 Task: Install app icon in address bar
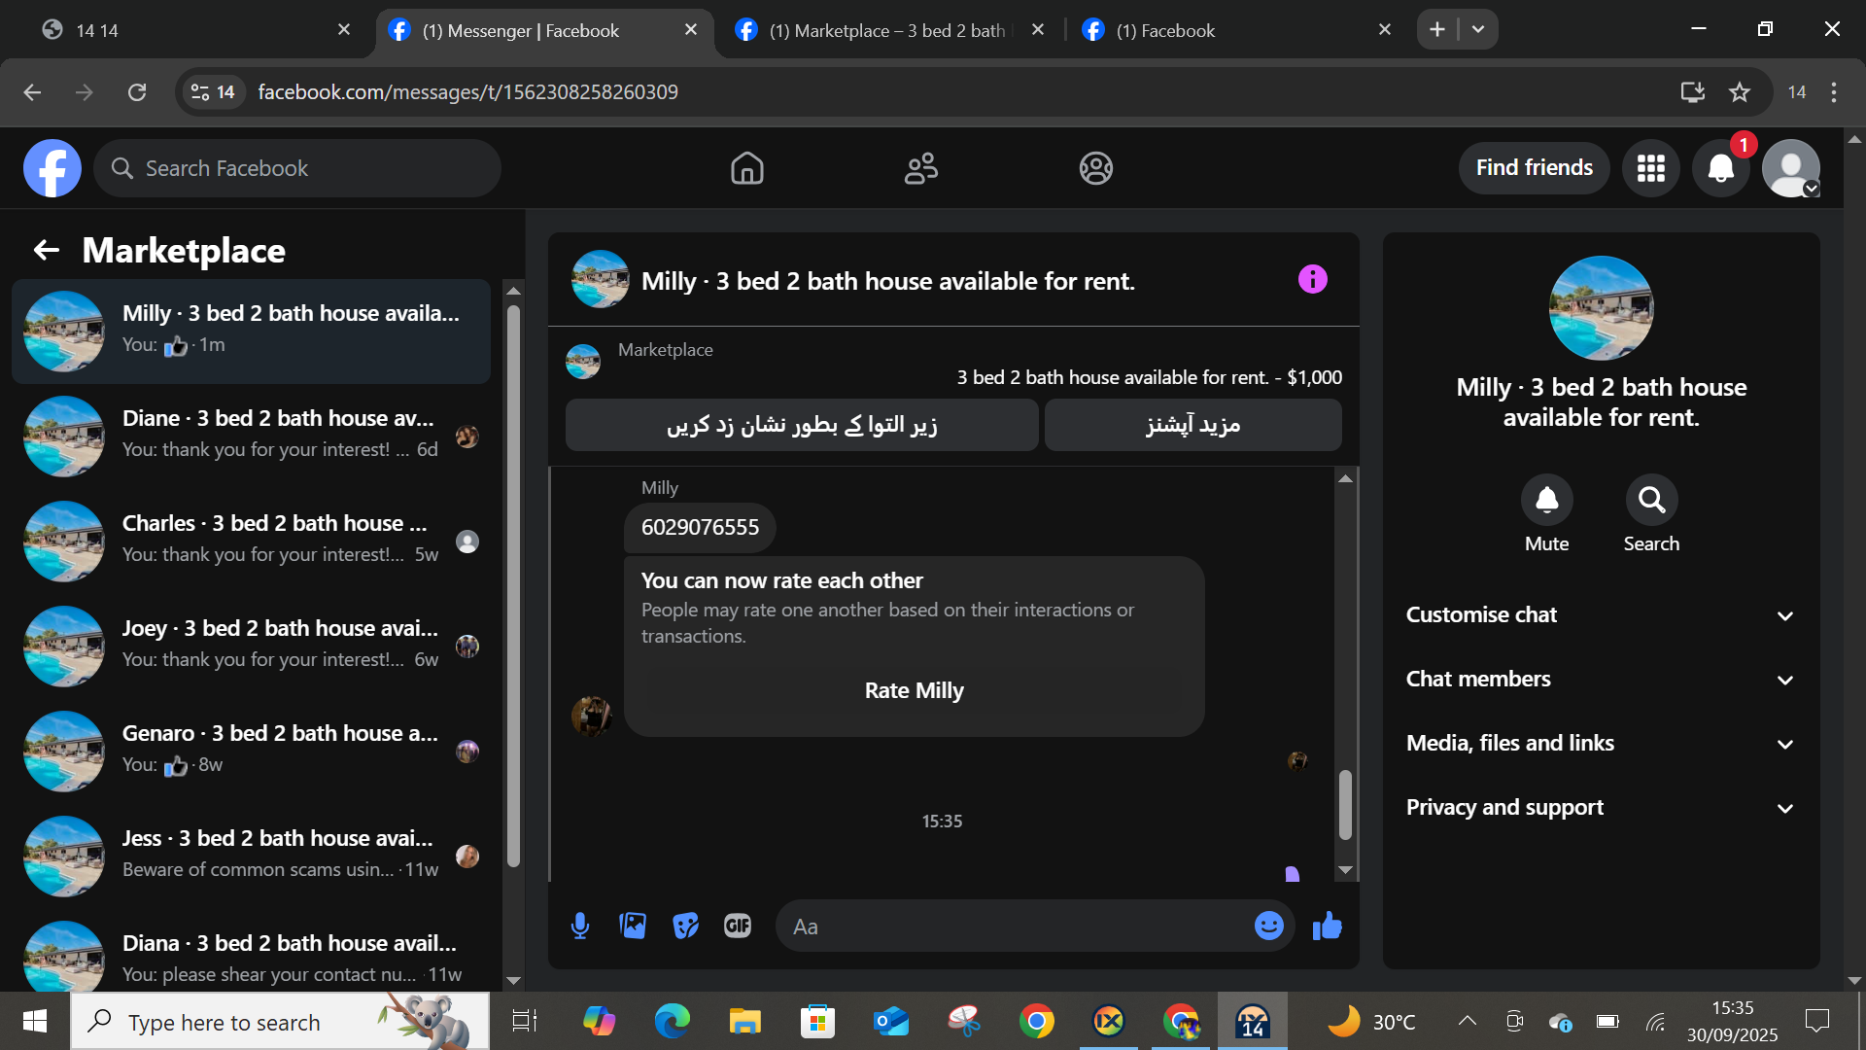pyautogui.click(x=1693, y=92)
